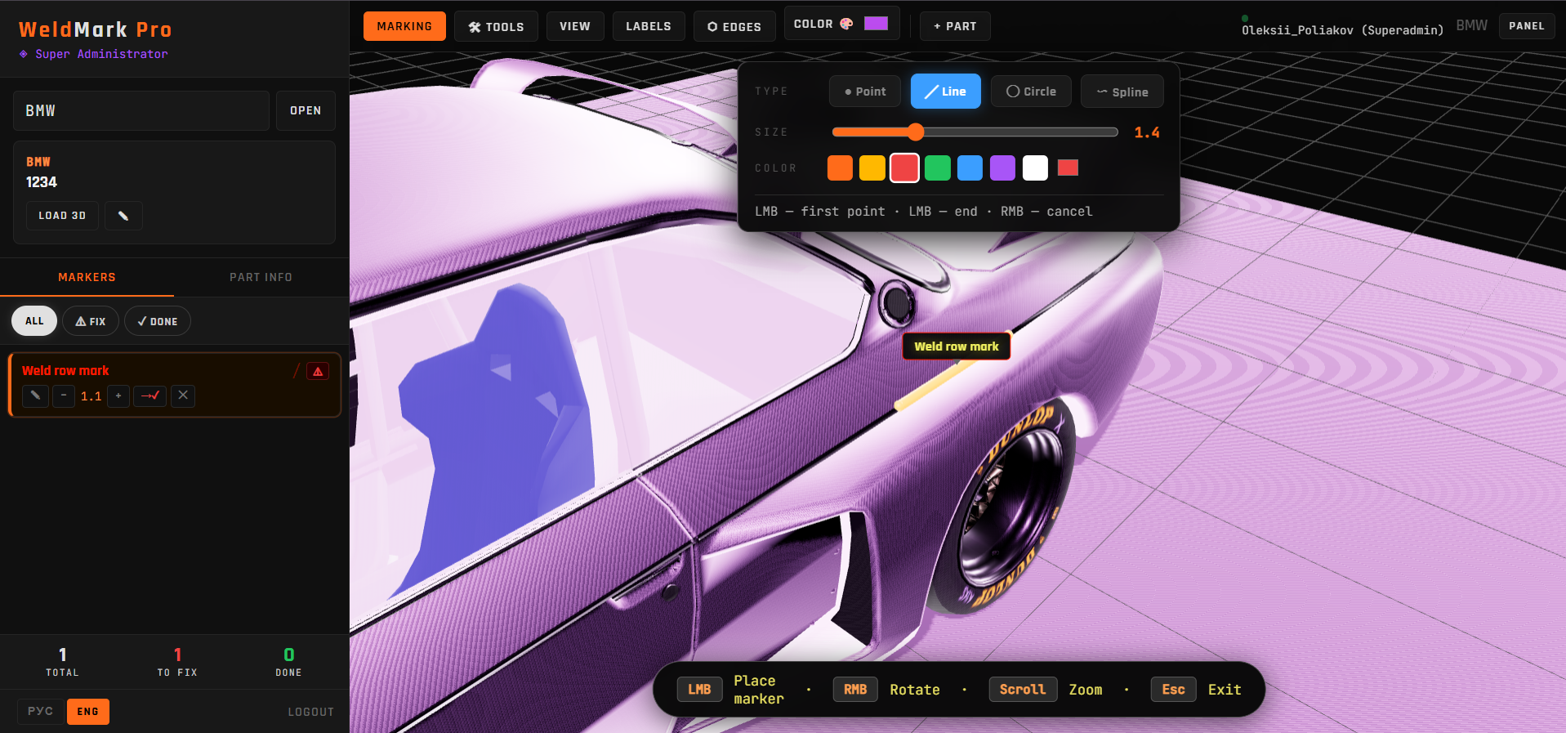Screen dimensions: 1566x733
Task: Decrease Weld row mark size with the minus button
Action: [x=64, y=396]
